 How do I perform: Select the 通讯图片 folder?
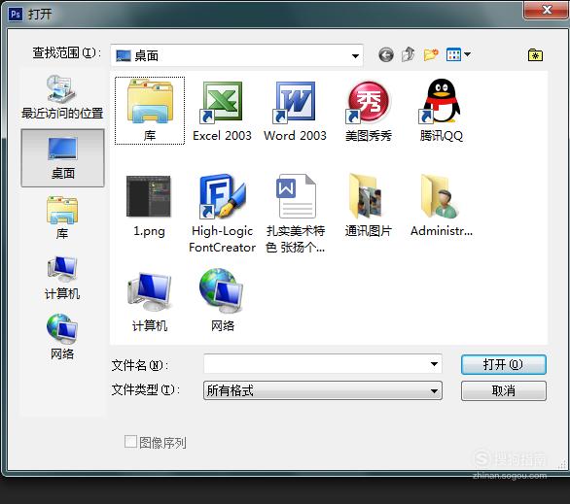click(368, 205)
